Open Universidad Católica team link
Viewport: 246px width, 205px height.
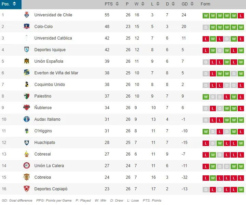53,38
